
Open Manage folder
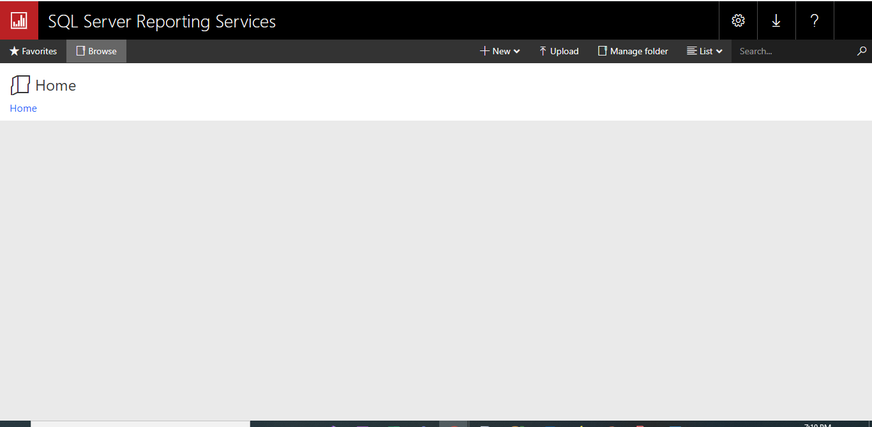point(633,51)
